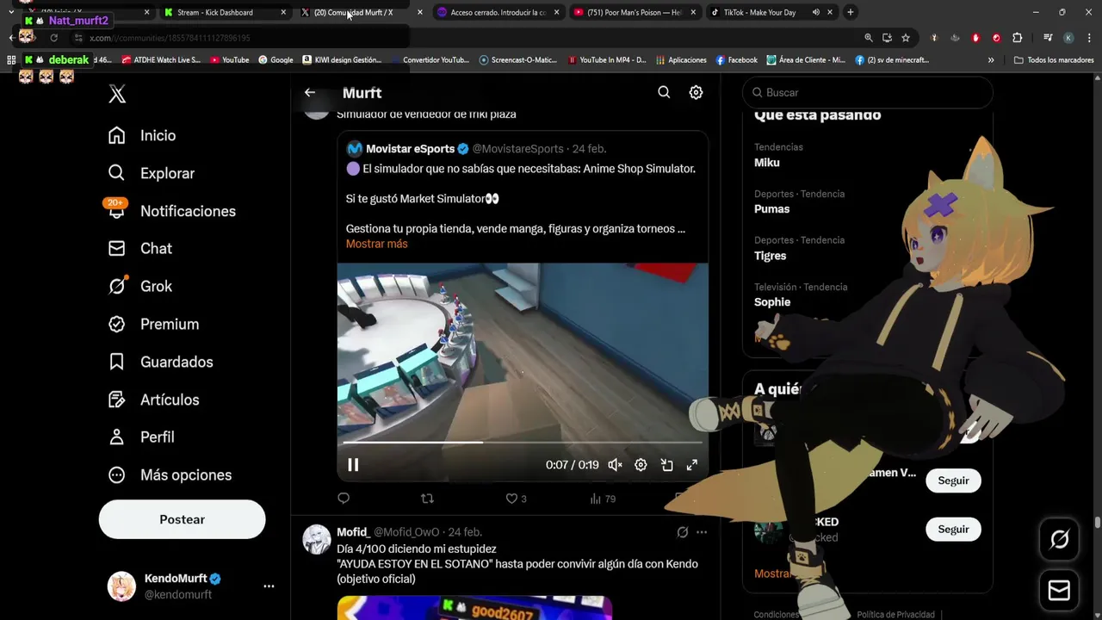Open Google bookmark in bookmarks bar
1102x620 pixels.
pos(275,60)
